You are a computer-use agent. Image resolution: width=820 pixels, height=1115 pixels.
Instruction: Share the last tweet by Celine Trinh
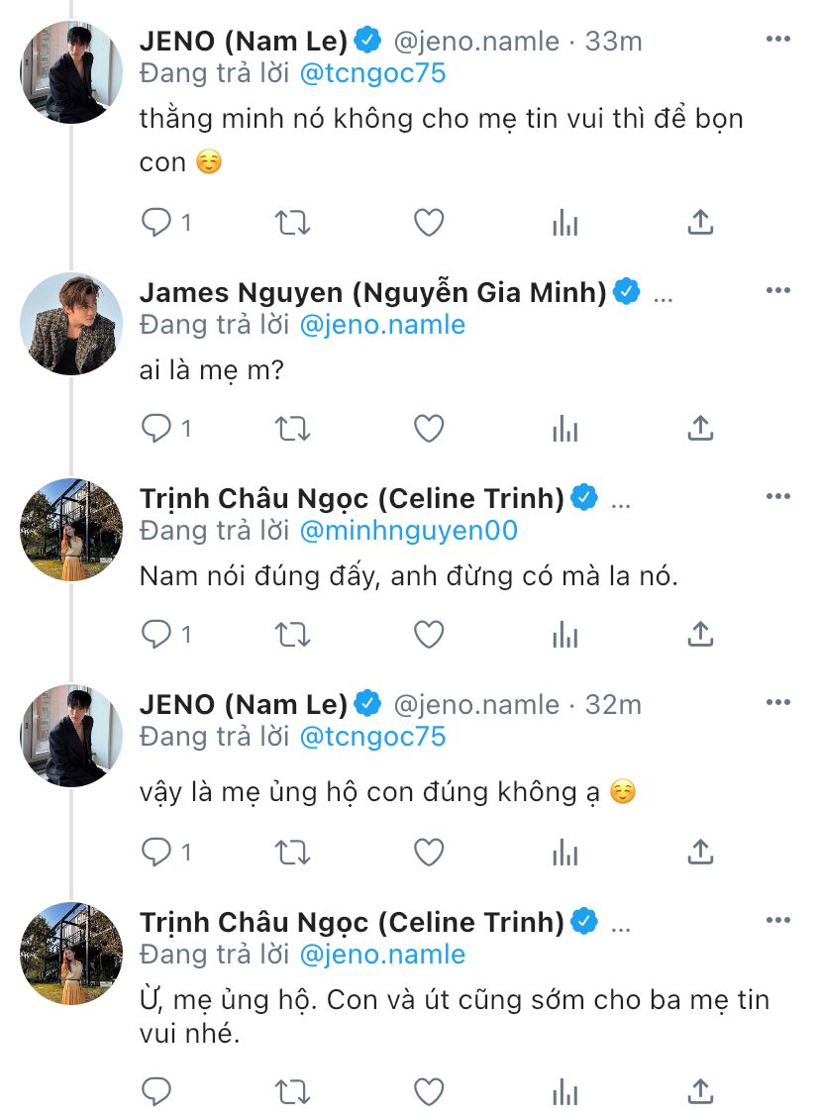[700, 1092]
